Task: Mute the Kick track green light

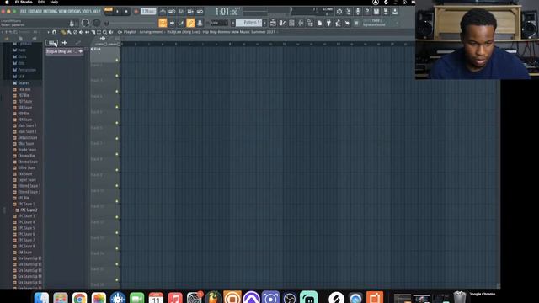Action: [x=117, y=60]
